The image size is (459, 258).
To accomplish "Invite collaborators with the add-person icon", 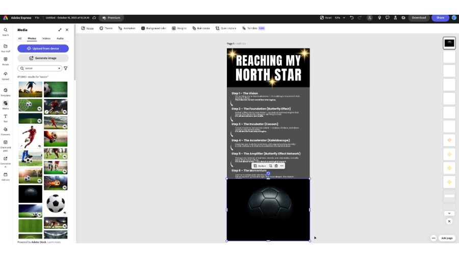I will [x=370, y=18].
